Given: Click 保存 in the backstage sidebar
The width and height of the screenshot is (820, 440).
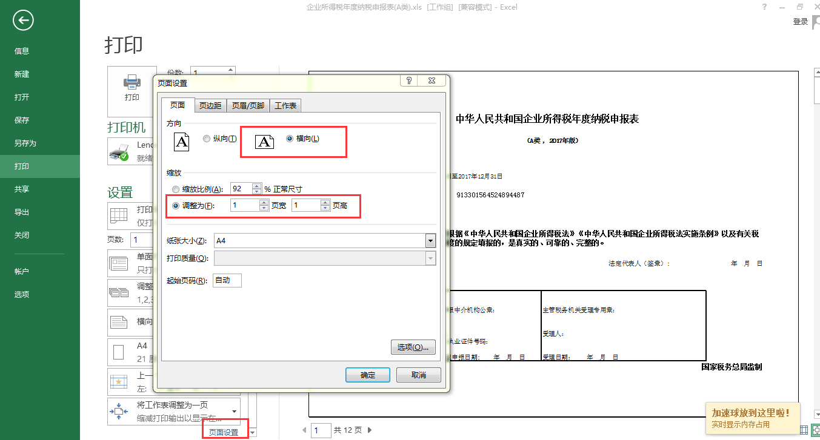Looking at the screenshot, I should coord(40,120).
